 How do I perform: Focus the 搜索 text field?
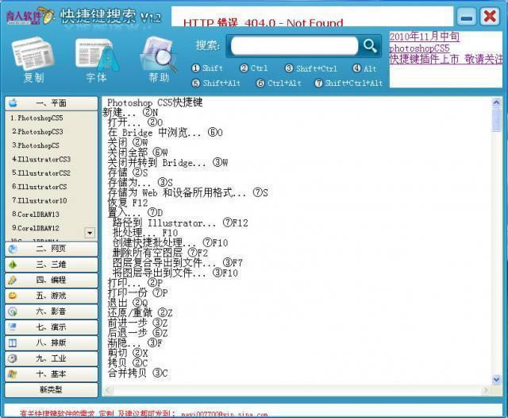294,46
